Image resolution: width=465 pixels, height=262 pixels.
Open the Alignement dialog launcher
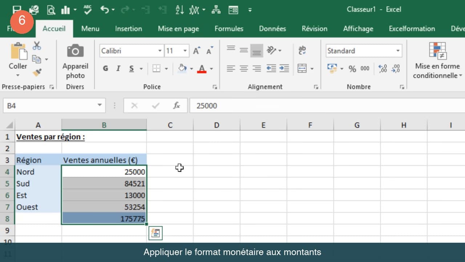(x=316, y=87)
